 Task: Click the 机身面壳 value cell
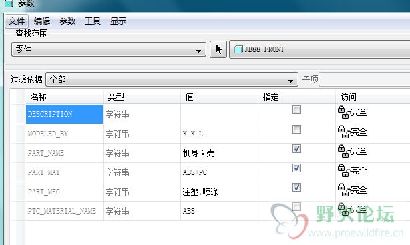pos(219,153)
